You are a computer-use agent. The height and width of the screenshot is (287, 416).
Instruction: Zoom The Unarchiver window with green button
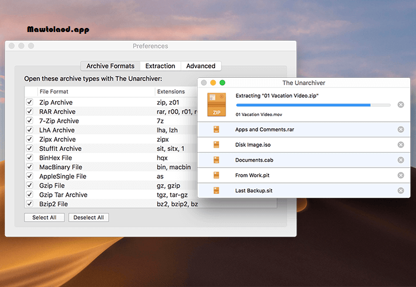pos(223,83)
